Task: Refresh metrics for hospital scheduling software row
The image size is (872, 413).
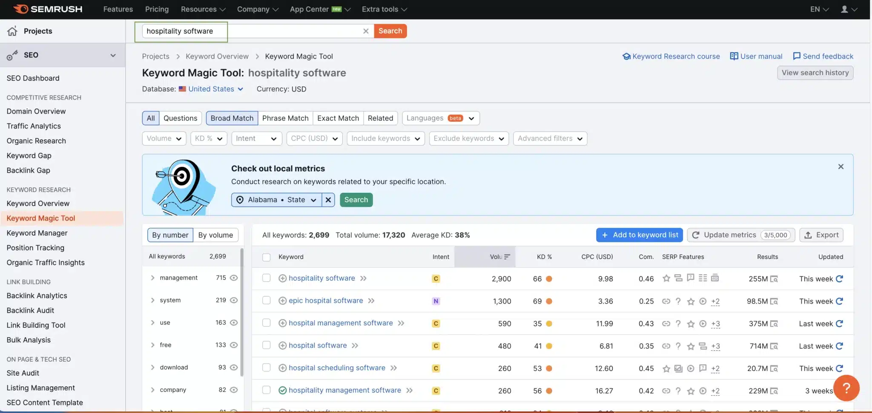Action: [x=839, y=368]
